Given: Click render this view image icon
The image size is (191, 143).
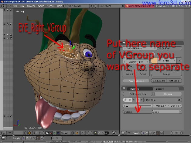Looking at the screenshot, I should pos(114,133).
